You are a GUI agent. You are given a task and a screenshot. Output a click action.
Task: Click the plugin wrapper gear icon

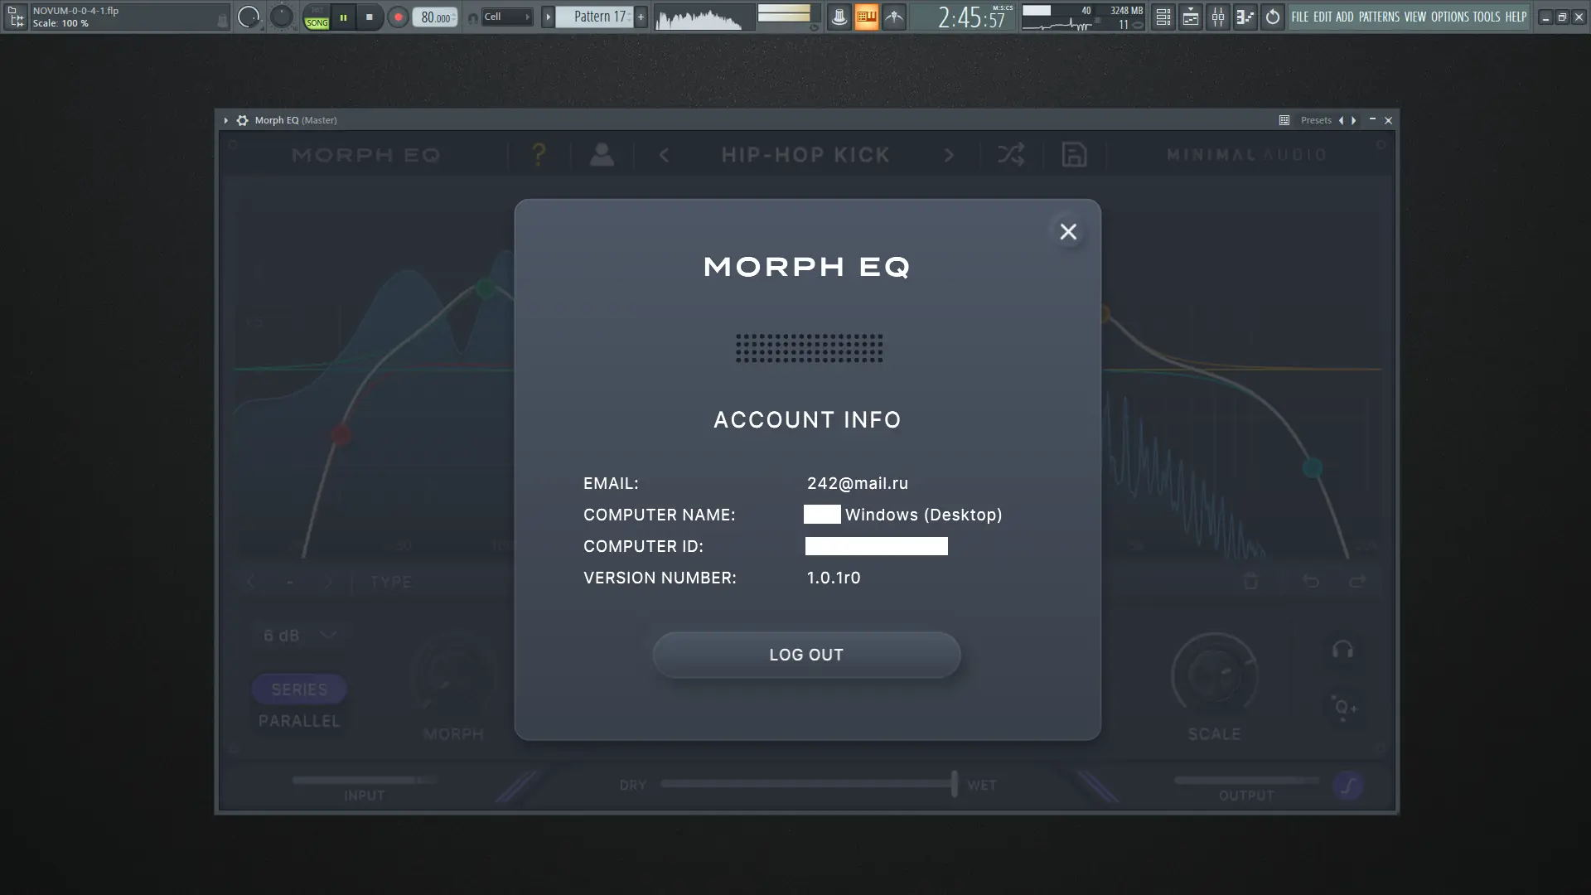[x=241, y=120]
